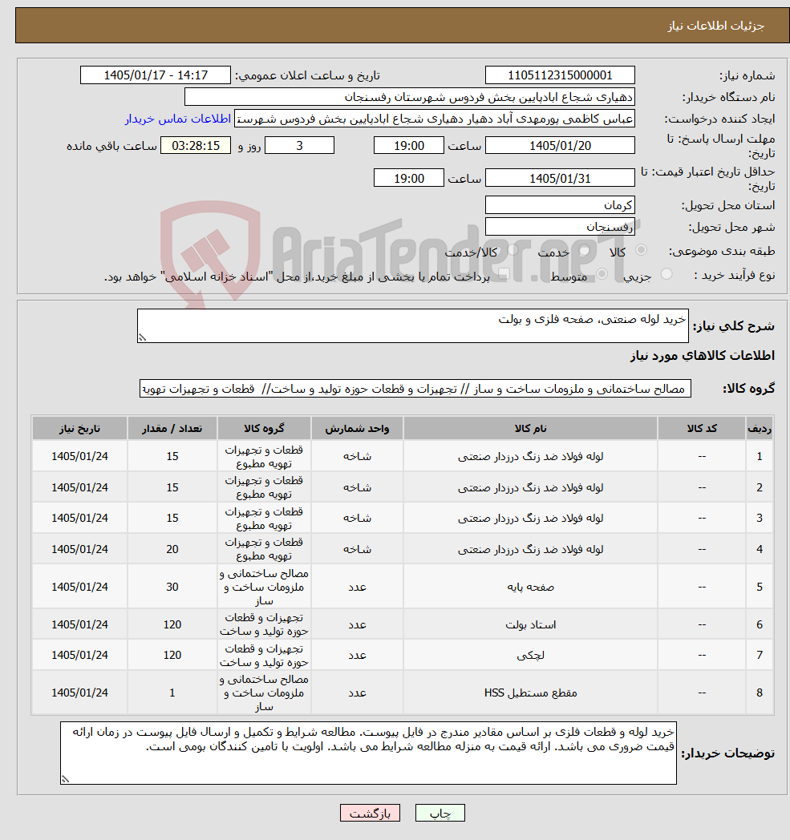Toggle the اسناد خزانه اسلامی payment checkbox
The image size is (790, 840).
coord(503,274)
